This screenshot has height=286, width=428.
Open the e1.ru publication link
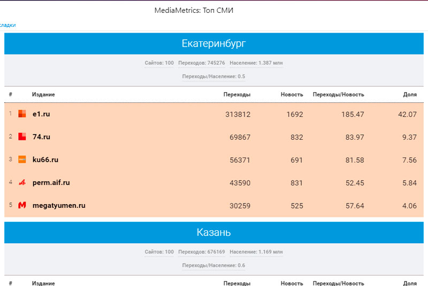click(41, 114)
